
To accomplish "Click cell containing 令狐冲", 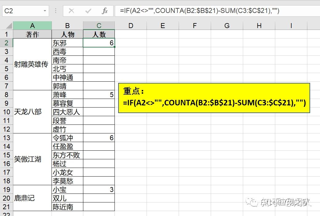I will 67,138.
